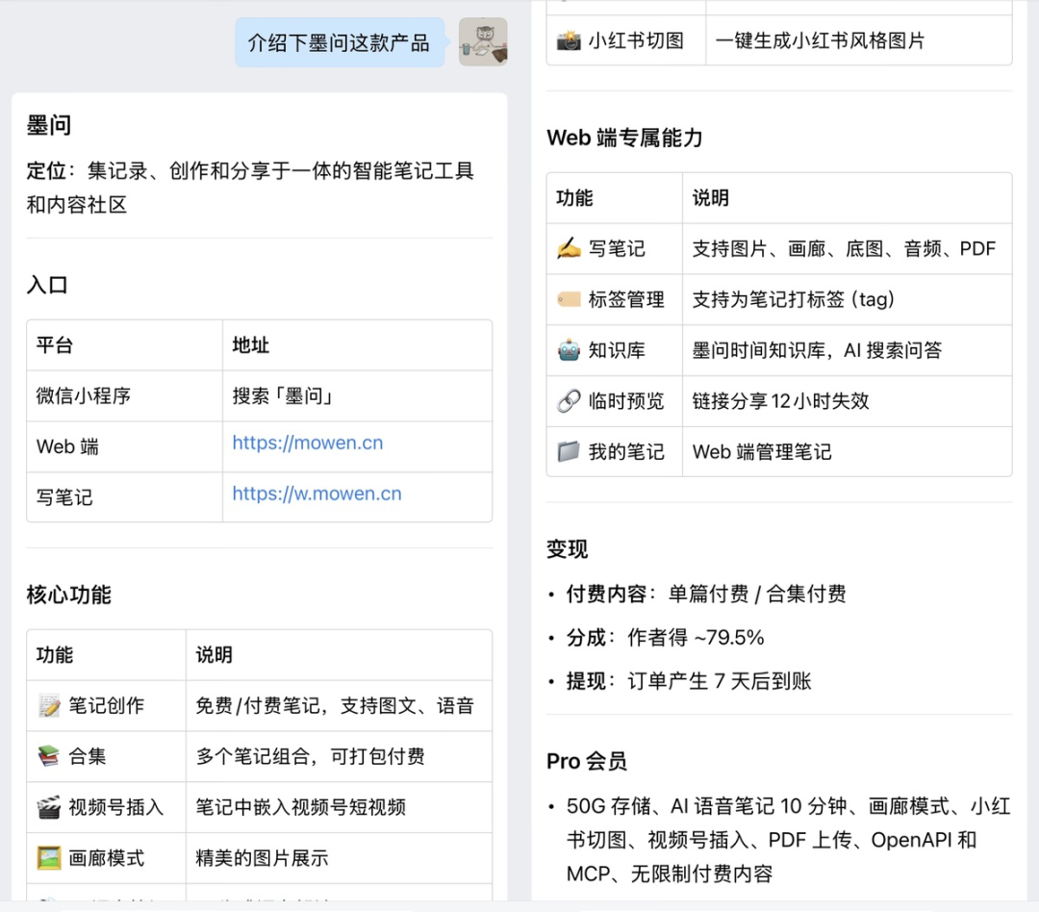Click the memo icon beside 笔记创作

[49, 706]
